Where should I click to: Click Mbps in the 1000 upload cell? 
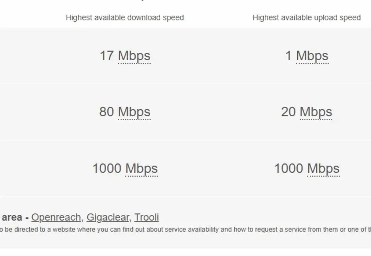(323, 169)
